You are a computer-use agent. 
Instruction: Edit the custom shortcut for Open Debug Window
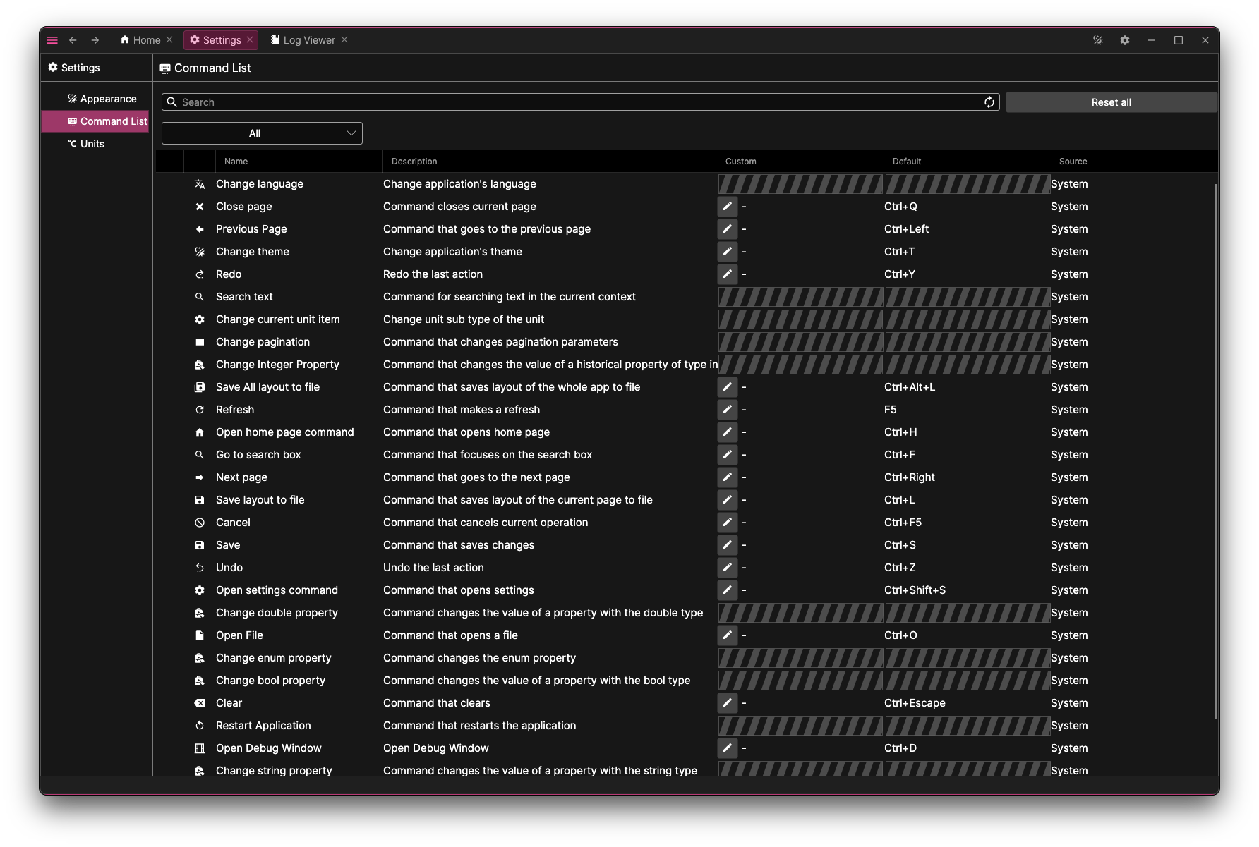(x=728, y=748)
